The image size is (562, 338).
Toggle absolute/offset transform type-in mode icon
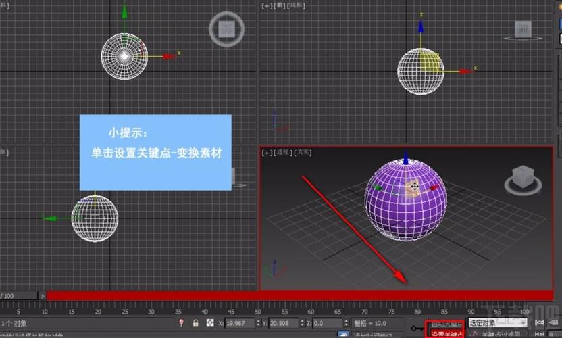209,323
